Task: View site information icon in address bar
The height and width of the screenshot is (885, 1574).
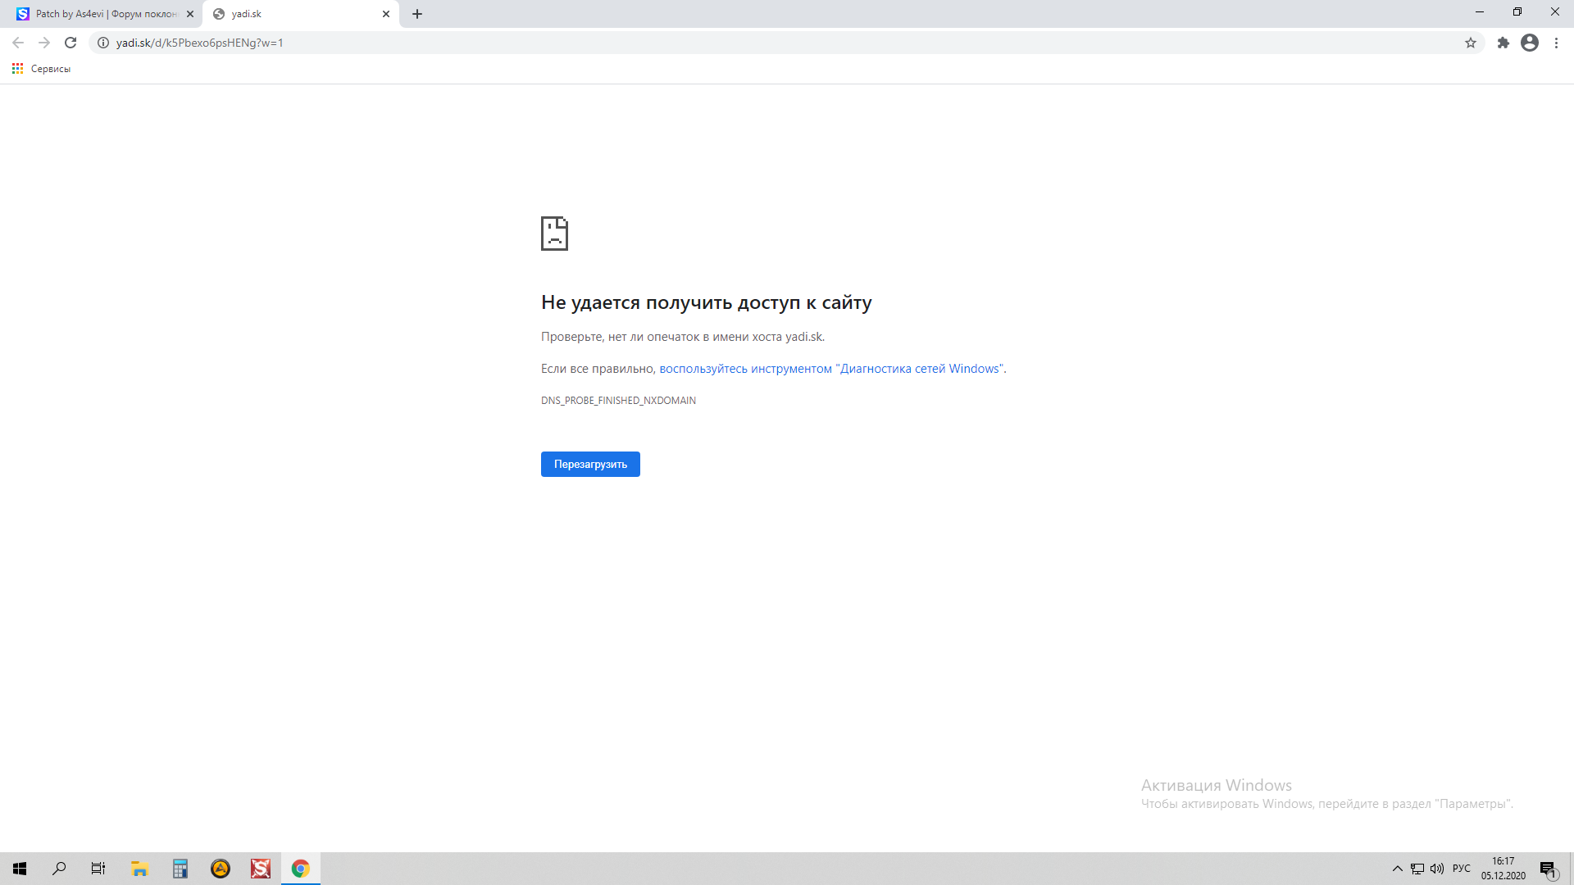Action: 103,43
